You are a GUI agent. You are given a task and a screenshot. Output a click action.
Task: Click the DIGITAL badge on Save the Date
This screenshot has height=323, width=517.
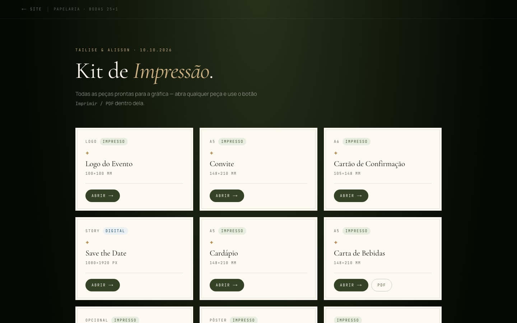[x=115, y=231]
